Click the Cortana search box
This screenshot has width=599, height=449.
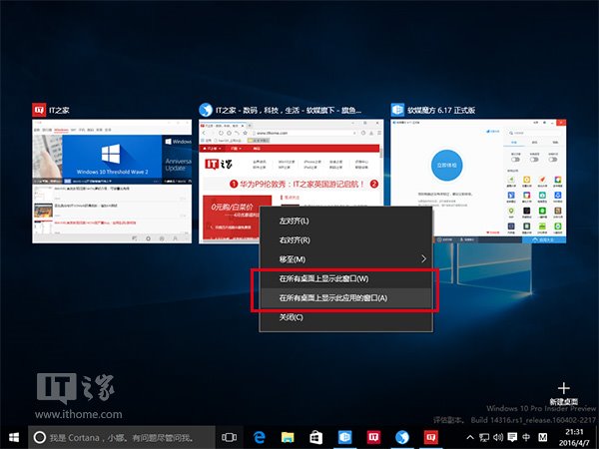(122, 437)
